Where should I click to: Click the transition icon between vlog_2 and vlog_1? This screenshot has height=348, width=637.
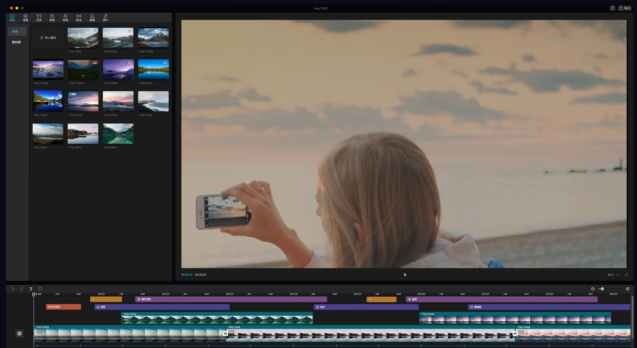point(226,333)
